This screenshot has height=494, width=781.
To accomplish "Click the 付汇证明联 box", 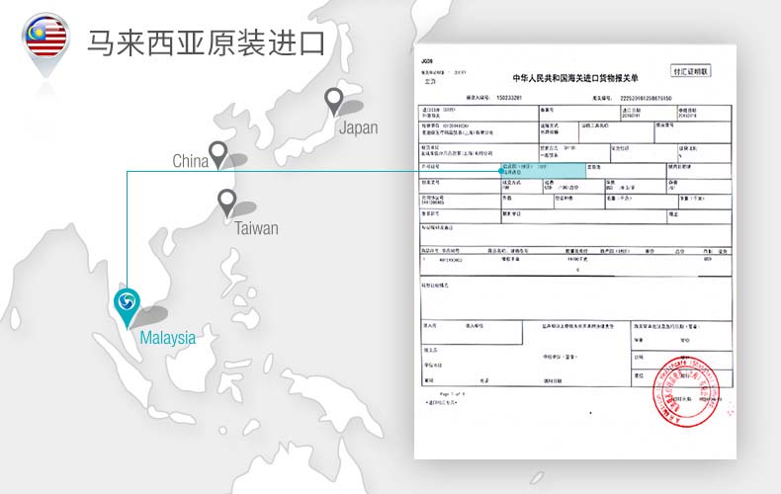I will [691, 71].
